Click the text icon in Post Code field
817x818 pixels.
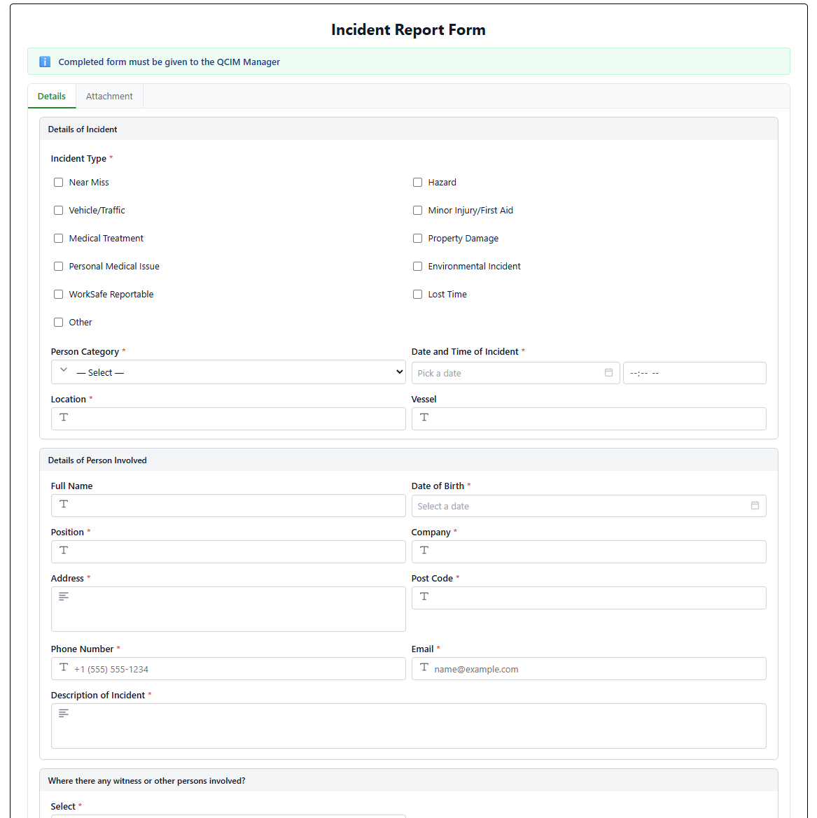[x=424, y=596]
